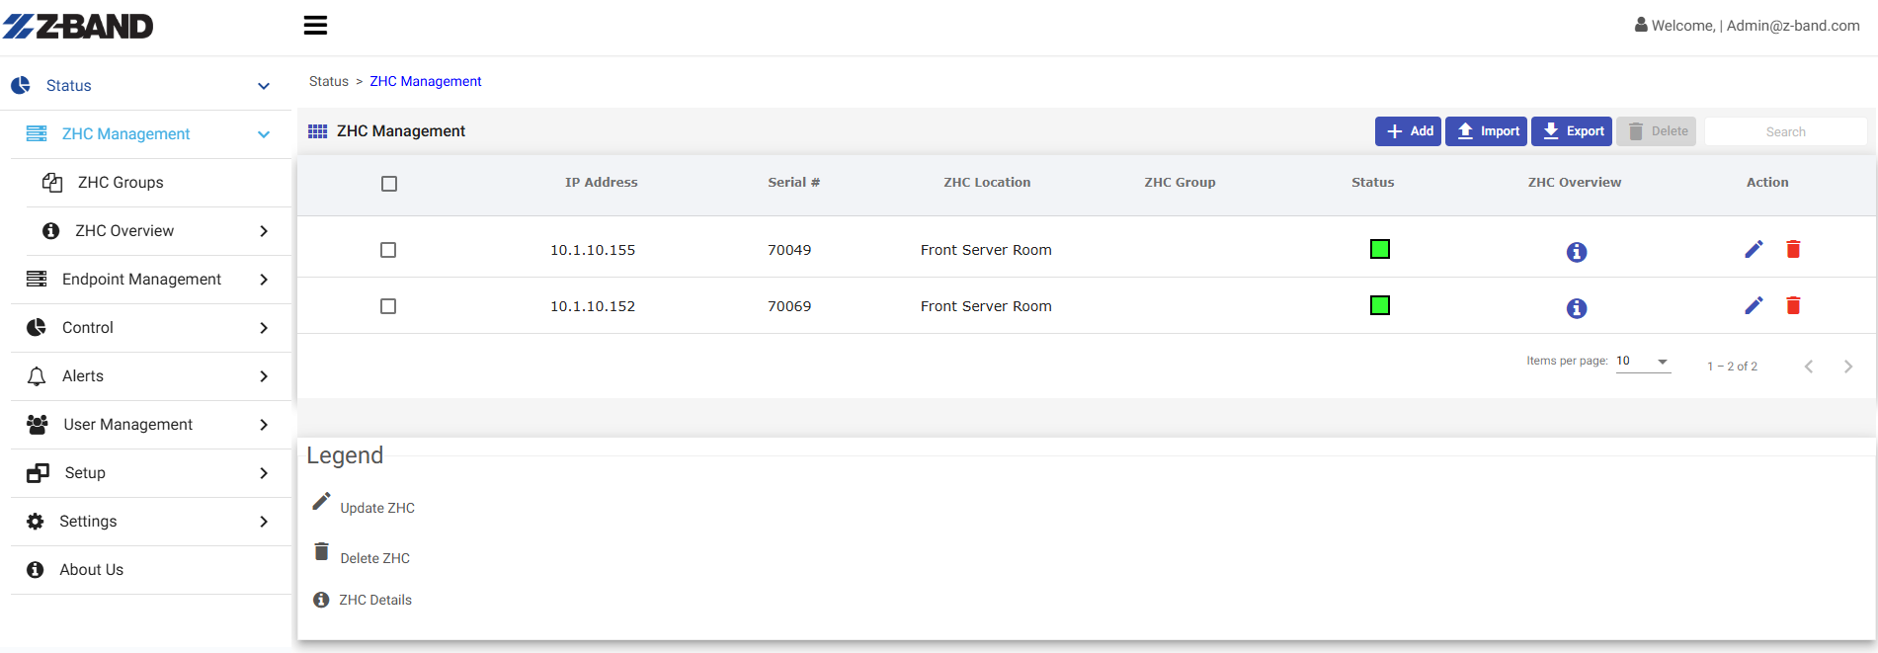This screenshot has height=653, width=1878.
Task: Click edit pencil for serial 70069
Action: coord(1754,305)
